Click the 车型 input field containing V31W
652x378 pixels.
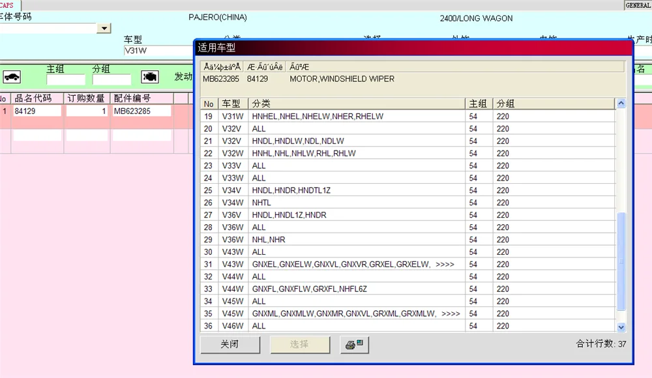pos(159,51)
